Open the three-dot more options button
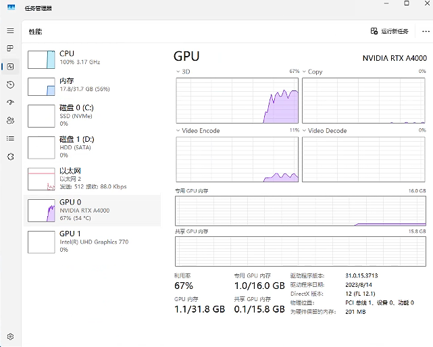Image resolution: width=433 pixels, height=347 pixels. tap(422, 31)
